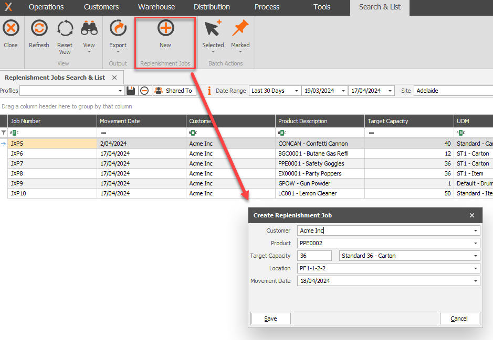Expand the Product dropdown arrow
This screenshot has height=340, width=493.
(476, 243)
